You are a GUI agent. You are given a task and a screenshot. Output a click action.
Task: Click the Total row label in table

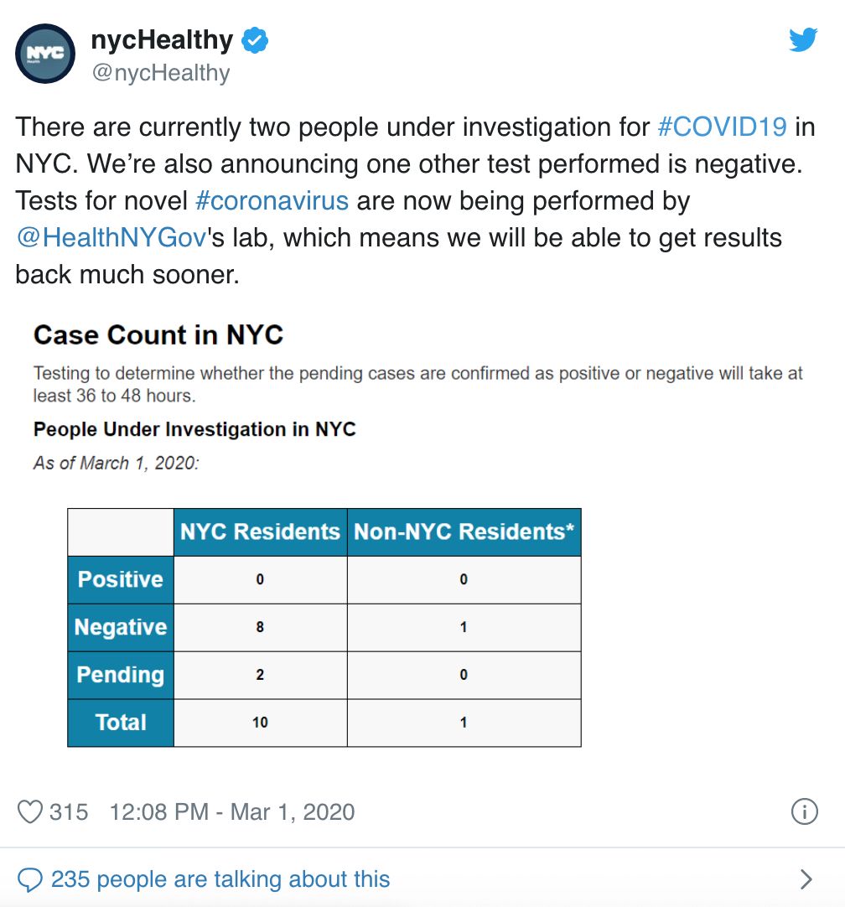pyautogui.click(x=121, y=723)
